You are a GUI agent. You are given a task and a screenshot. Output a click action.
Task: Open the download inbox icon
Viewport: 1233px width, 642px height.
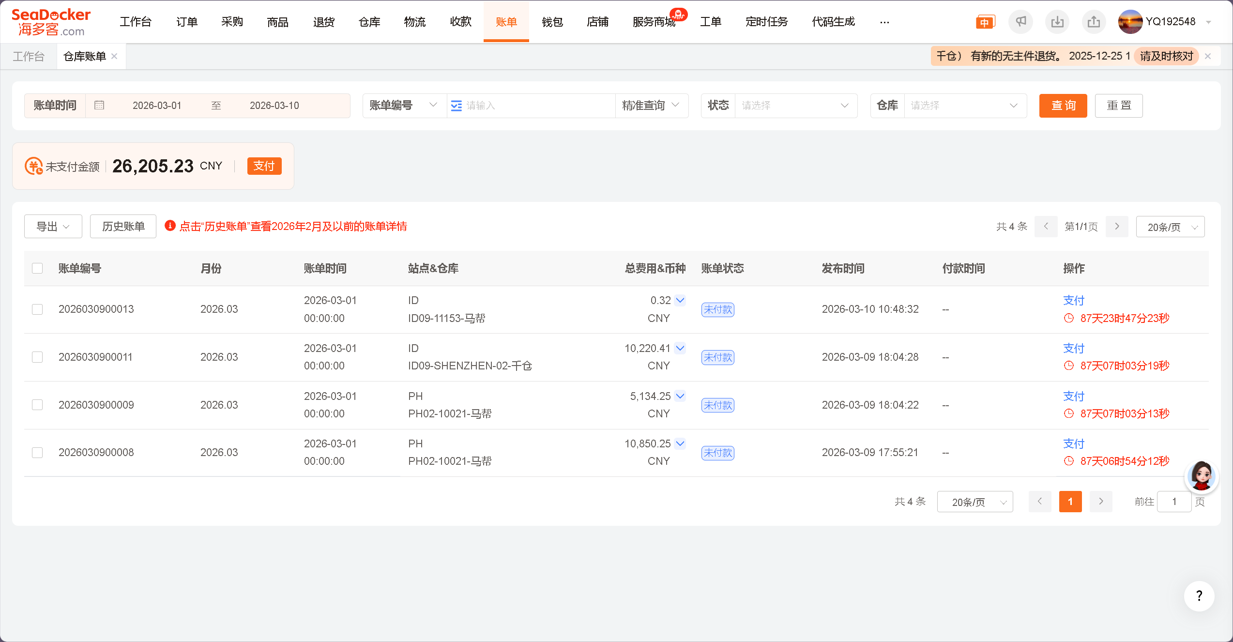[1057, 22]
